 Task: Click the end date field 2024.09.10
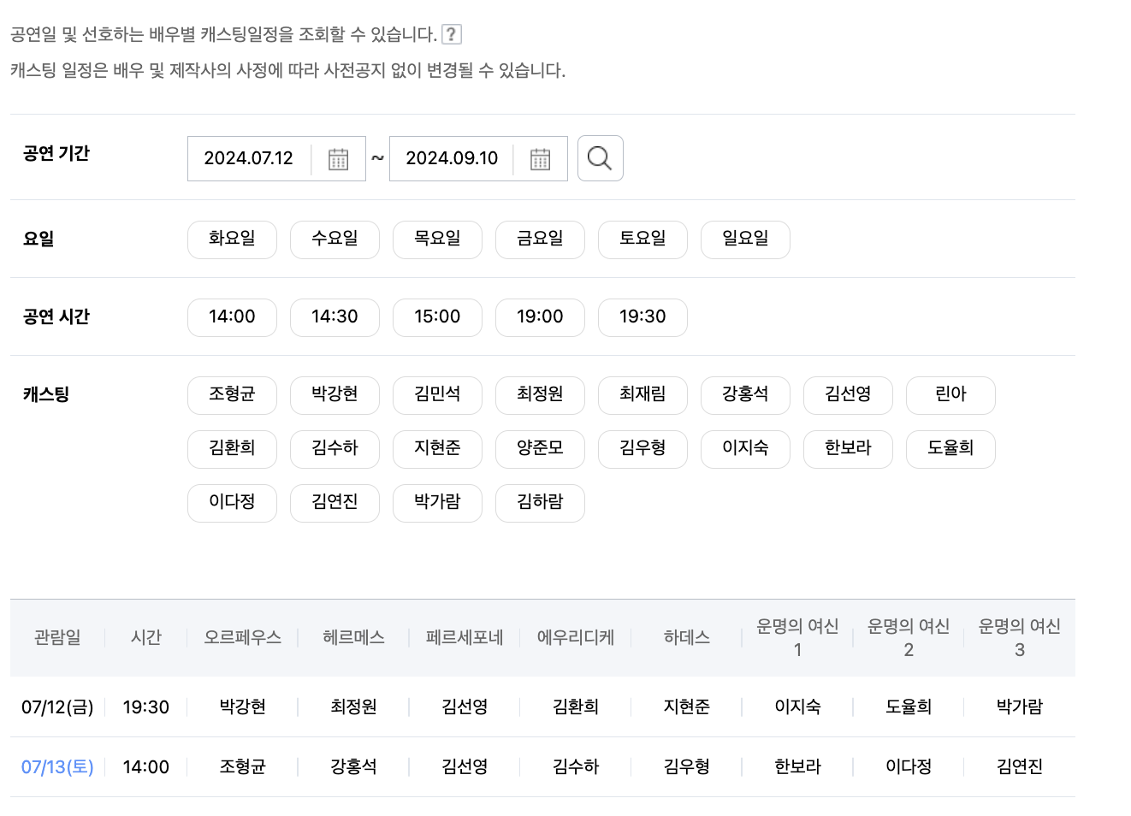452,158
